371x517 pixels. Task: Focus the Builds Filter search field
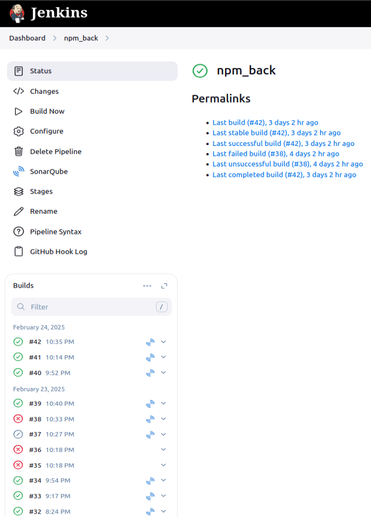88,307
